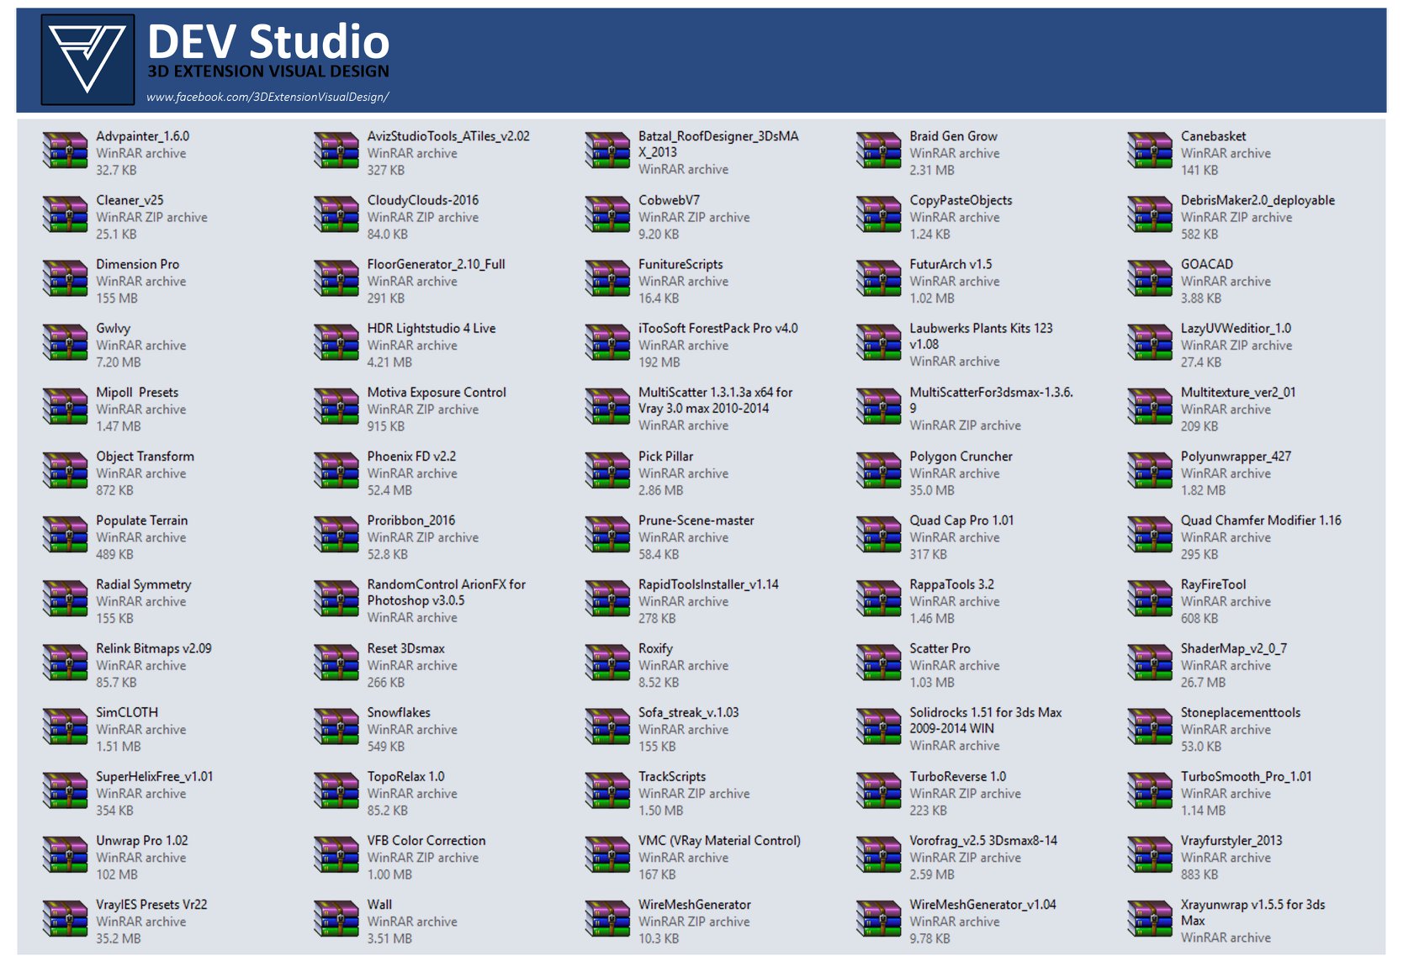Select the Polygon Cruncher archive icon

[878, 472]
